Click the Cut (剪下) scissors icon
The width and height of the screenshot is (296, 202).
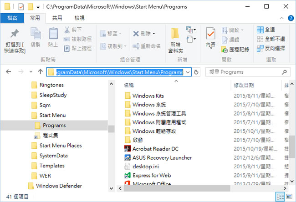coord(67,30)
